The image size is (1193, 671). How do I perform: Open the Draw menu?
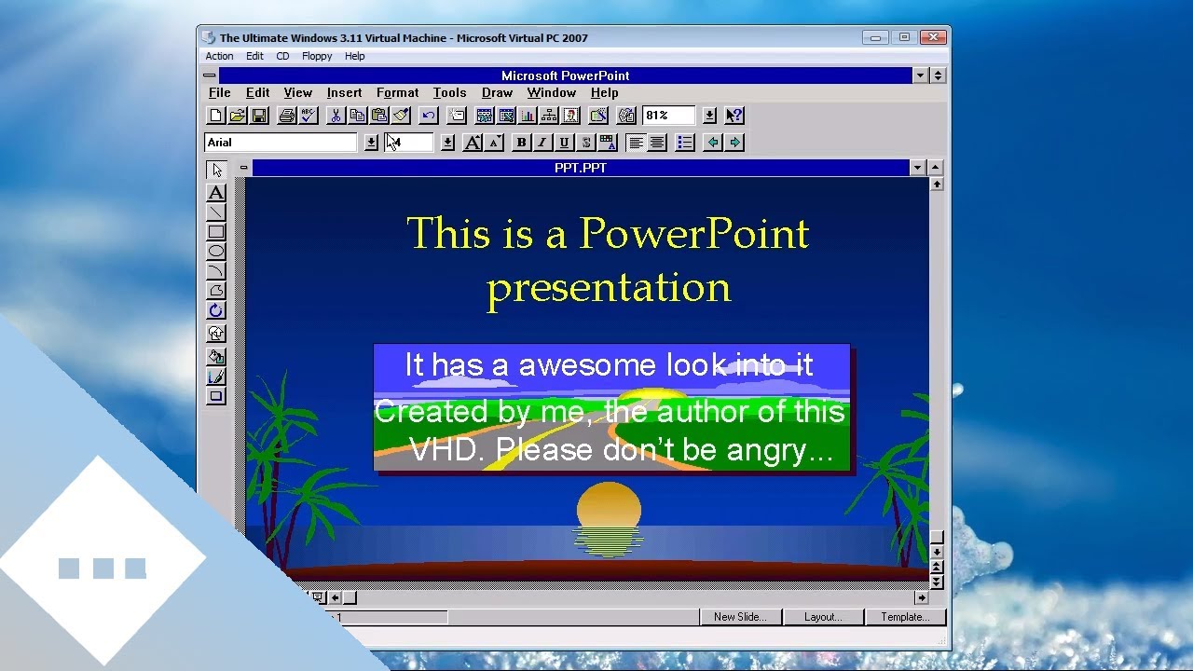(497, 93)
